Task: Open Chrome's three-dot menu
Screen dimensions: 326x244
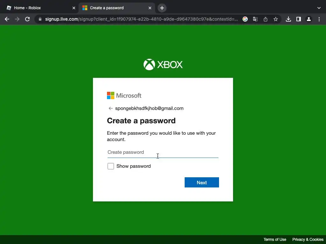Action: click(x=319, y=19)
